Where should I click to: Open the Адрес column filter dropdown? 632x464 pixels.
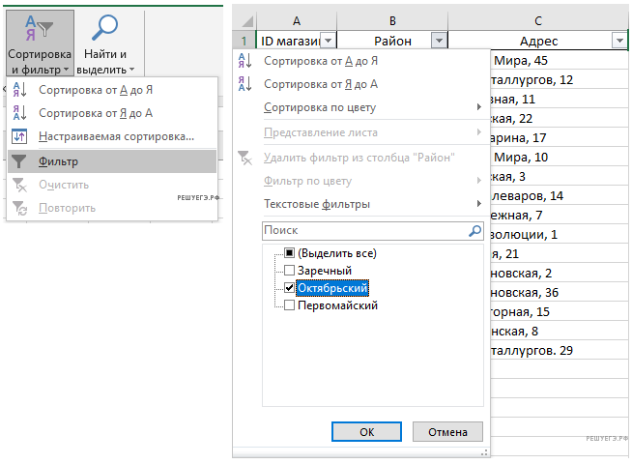pyautogui.click(x=619, y=41)
